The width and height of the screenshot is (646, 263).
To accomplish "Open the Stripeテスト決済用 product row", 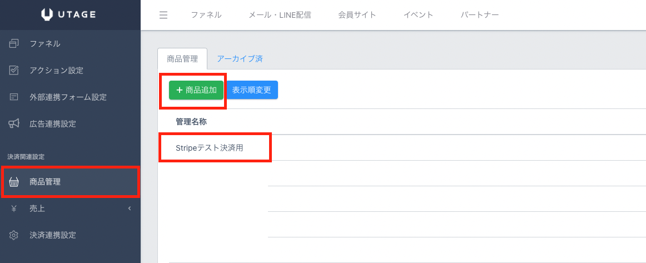I will tap(210, 148).
